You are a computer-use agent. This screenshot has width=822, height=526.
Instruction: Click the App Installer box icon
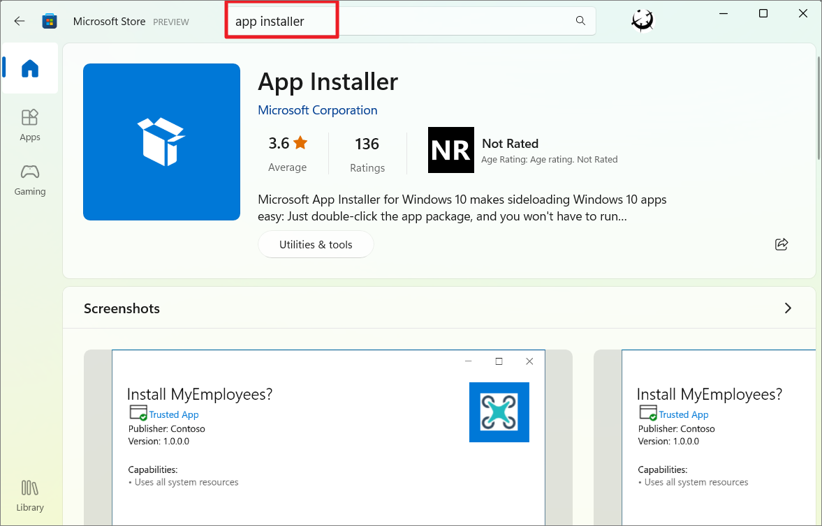pyautogui.click(x=161, y=142)
